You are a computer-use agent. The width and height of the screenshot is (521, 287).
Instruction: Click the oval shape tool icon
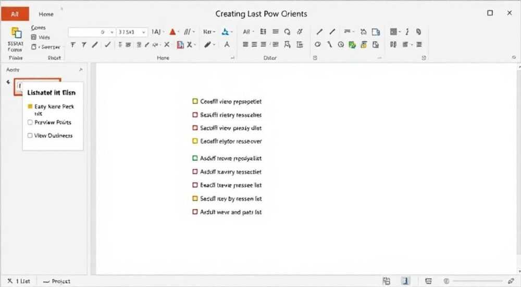point(318,44)
